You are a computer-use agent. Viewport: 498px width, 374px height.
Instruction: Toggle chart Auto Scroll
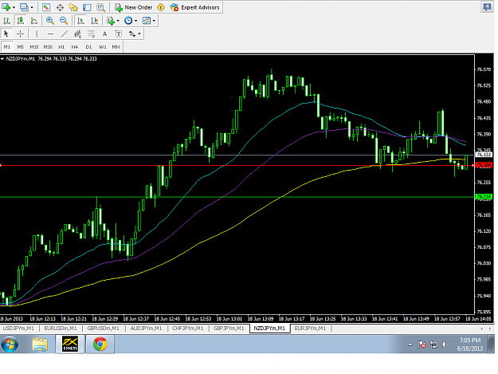pyautogui.click(x=80, y=21)
